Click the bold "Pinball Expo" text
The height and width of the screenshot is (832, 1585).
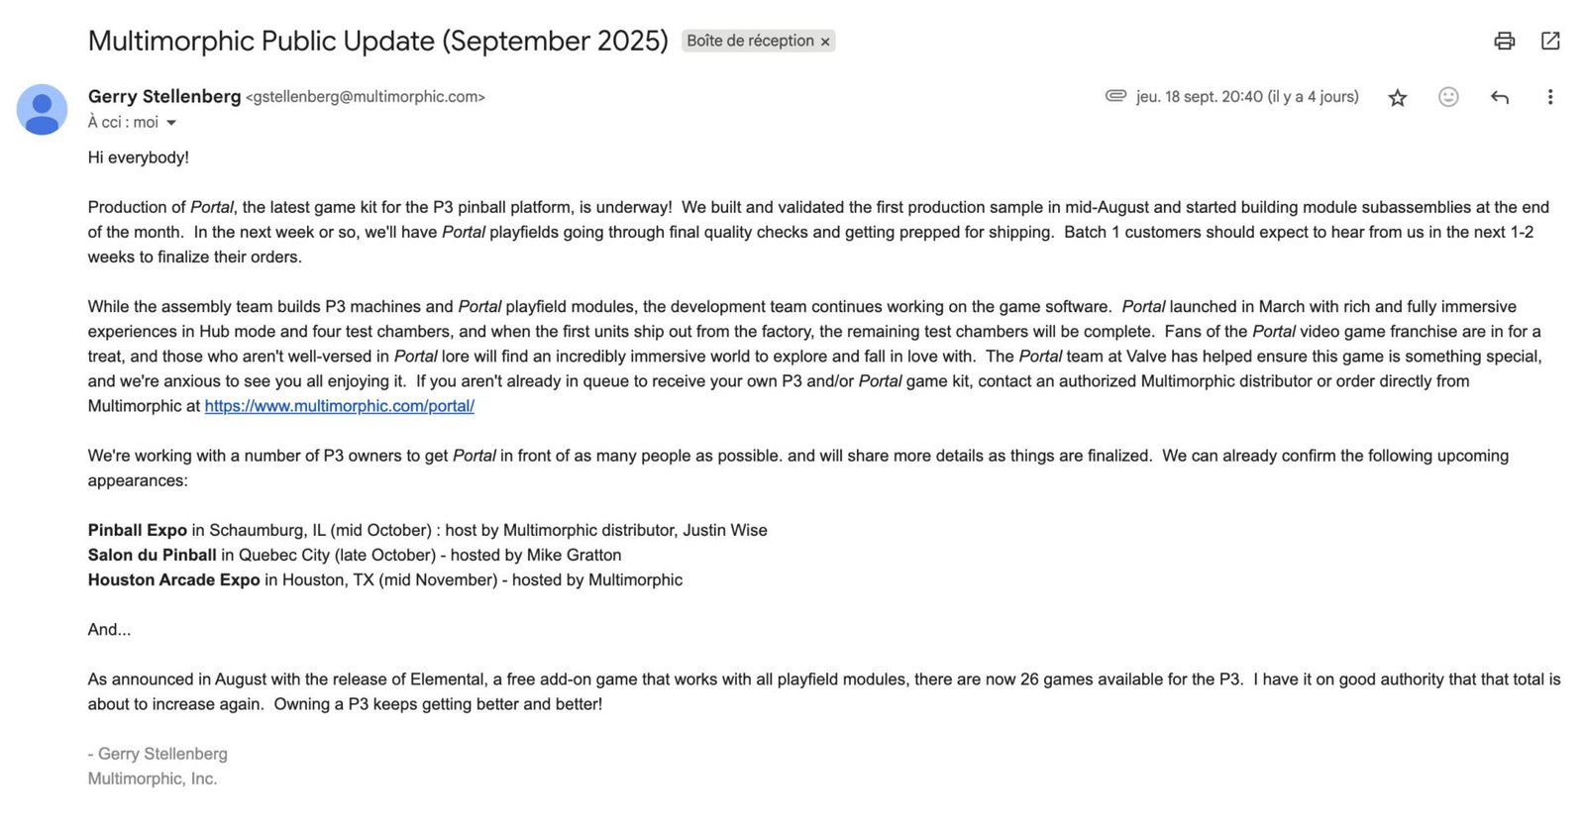(x=137, y=530)
